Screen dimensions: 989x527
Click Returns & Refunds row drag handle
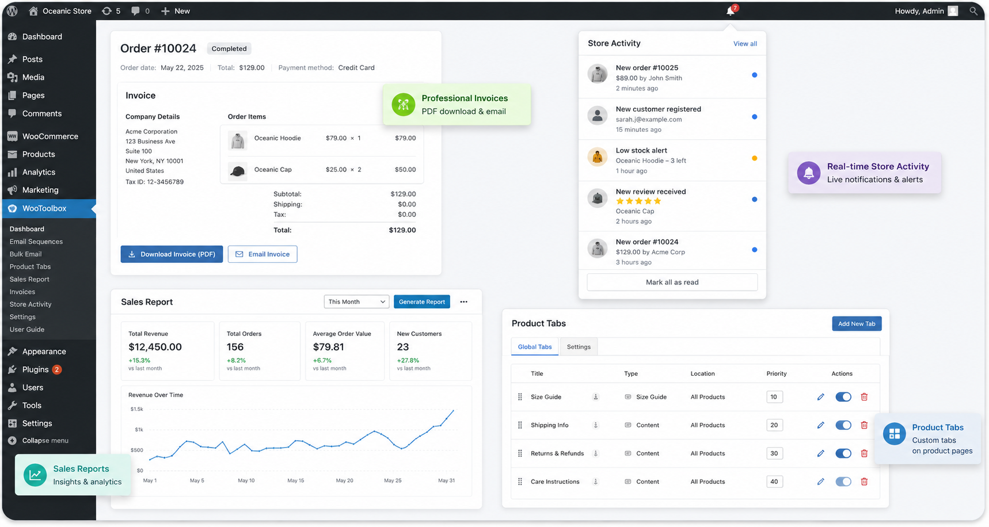(520, 453)
